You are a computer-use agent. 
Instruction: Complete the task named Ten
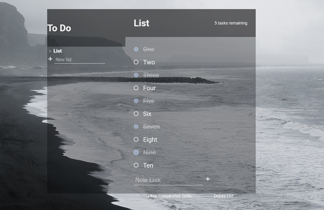tap(136, 165)
